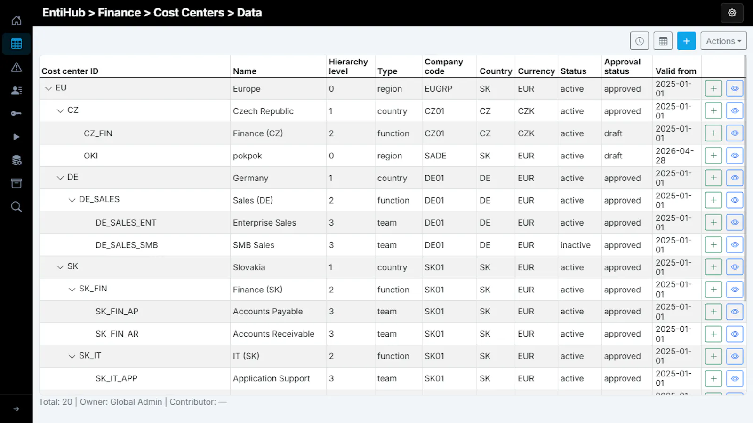Open the history clock toolbar button
This screenshot has height=423, width=753.
pos(639,41)
